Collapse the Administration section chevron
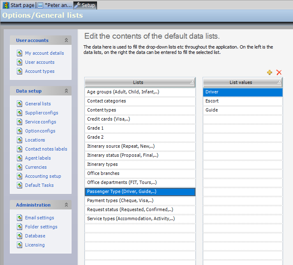The width and height of the screenshot is (293, 265). coord(66,205)
